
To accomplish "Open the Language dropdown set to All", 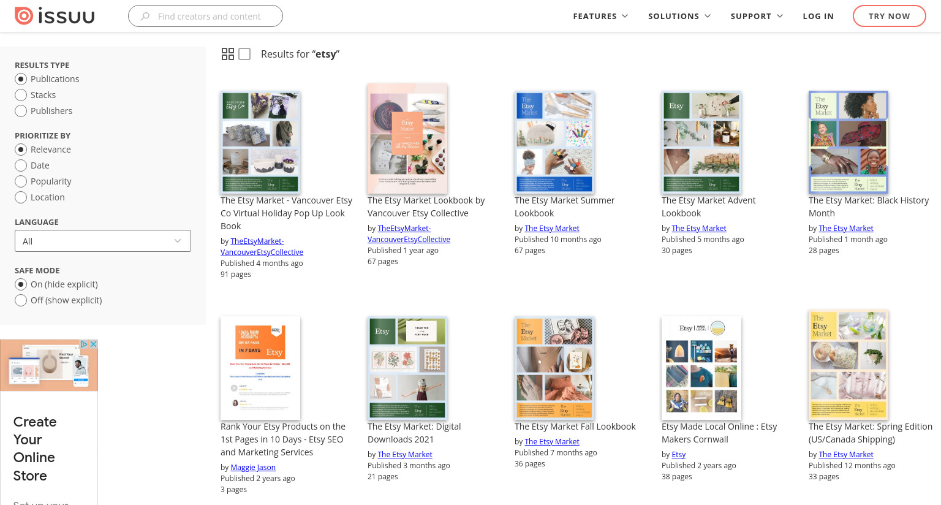I will pyautogui.click(x=103, y=241).
